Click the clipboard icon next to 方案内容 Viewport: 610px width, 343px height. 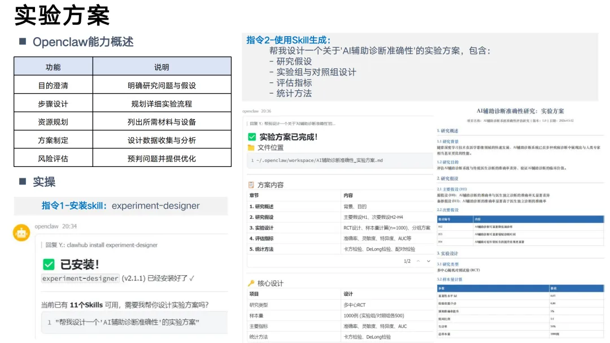pos(251,185)
